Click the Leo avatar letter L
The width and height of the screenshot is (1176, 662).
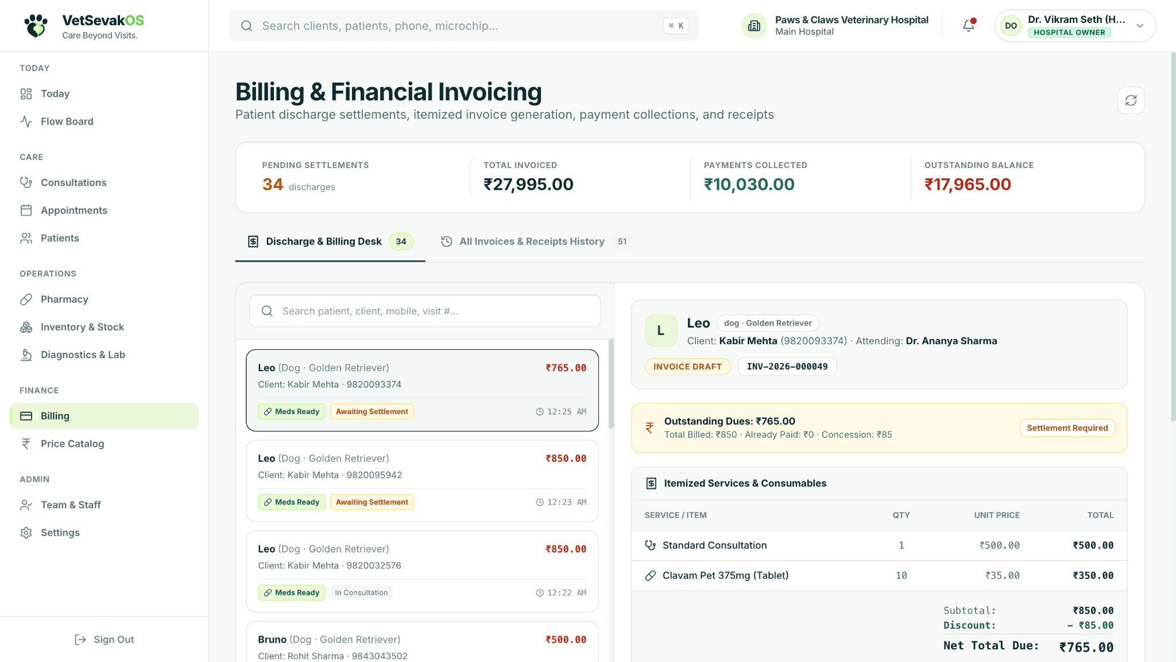pyautogui.click(x=661, y=330)
